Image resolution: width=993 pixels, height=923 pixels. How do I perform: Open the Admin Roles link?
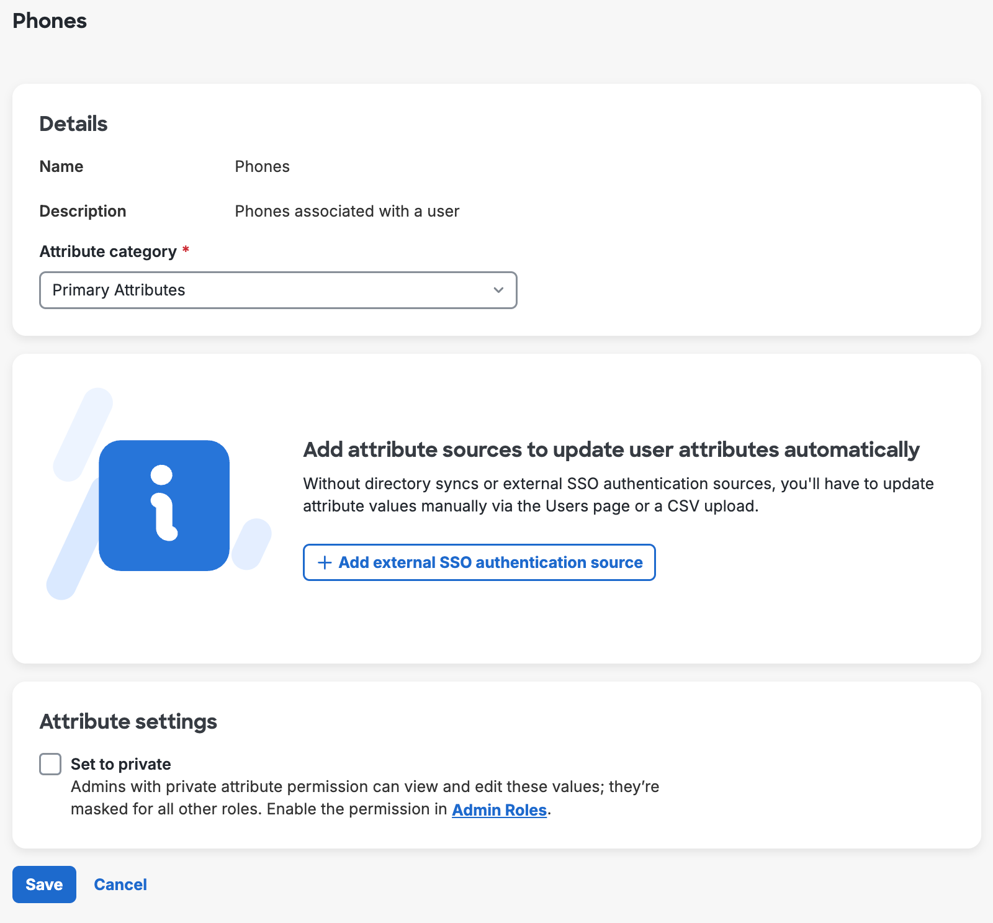(x=498, y=809)
